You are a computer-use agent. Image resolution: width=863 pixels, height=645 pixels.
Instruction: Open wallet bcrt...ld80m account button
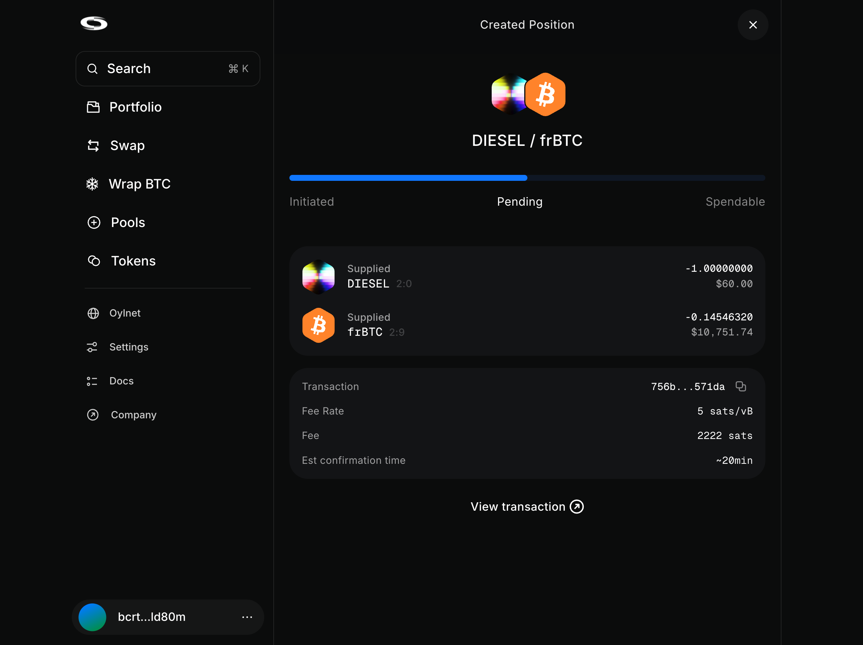point(168,617)
